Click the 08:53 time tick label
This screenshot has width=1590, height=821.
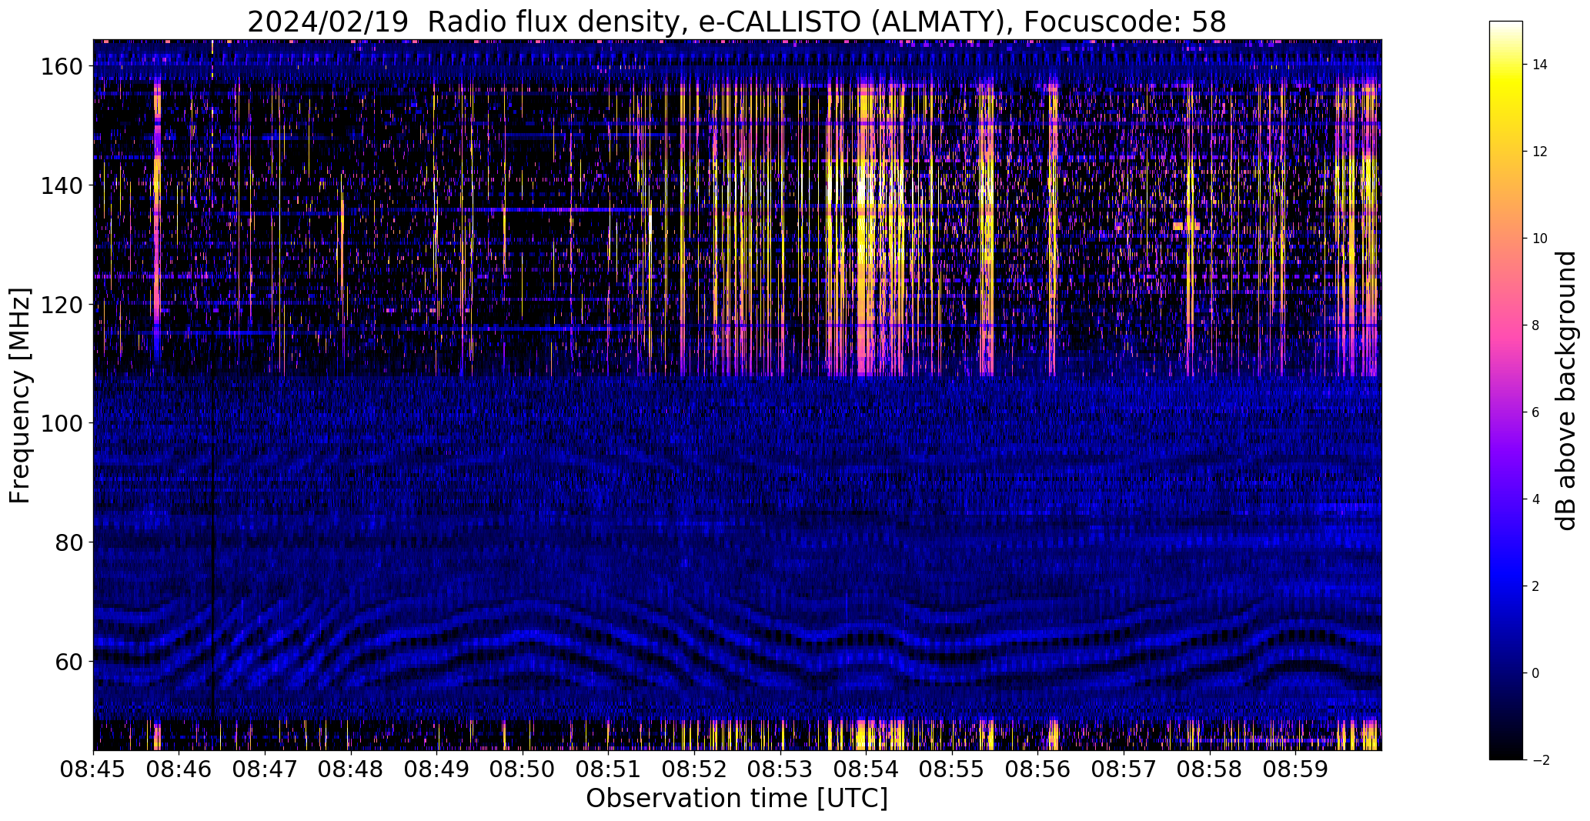click(x=780, y=770)
